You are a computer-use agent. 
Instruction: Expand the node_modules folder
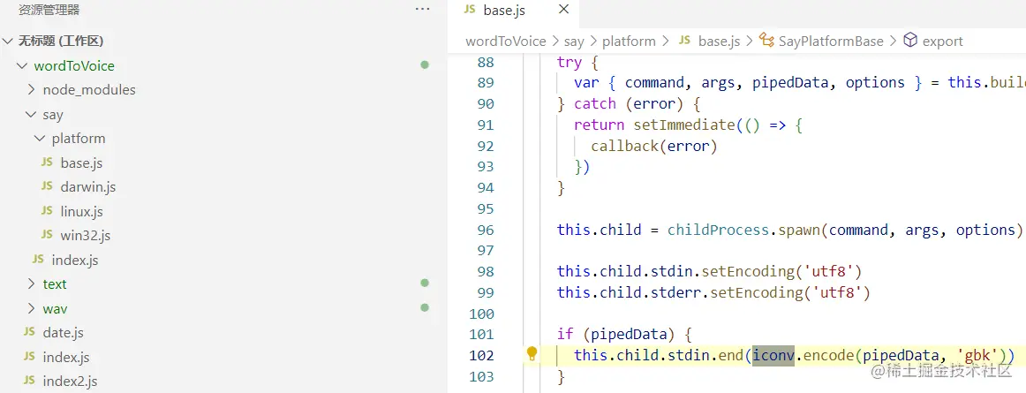click(x=32, y=90)
